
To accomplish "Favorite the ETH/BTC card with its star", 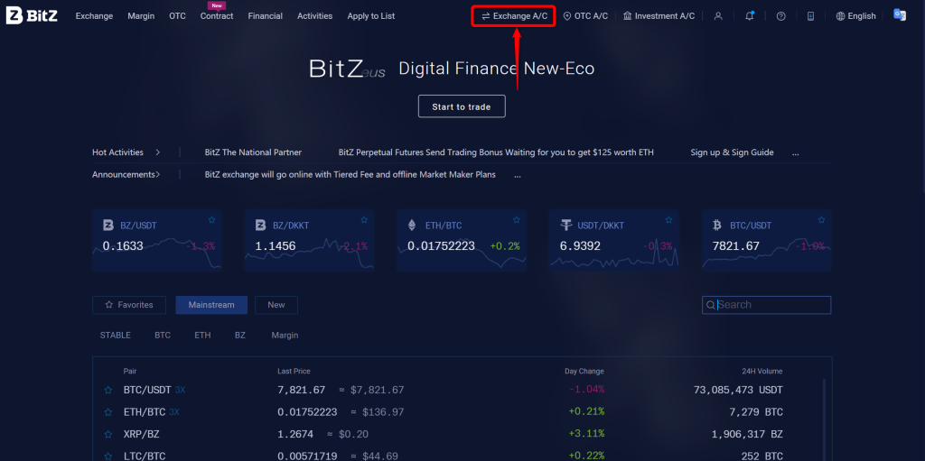I will pyautogui.click(x=516, y=220).
